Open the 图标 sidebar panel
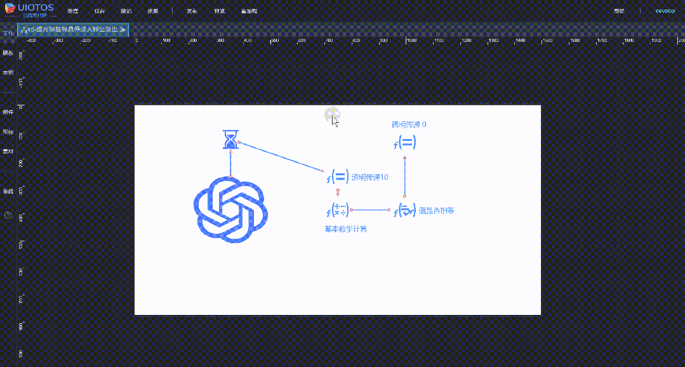The width and height of the screenshot is (685, 367). click(8, 132)
